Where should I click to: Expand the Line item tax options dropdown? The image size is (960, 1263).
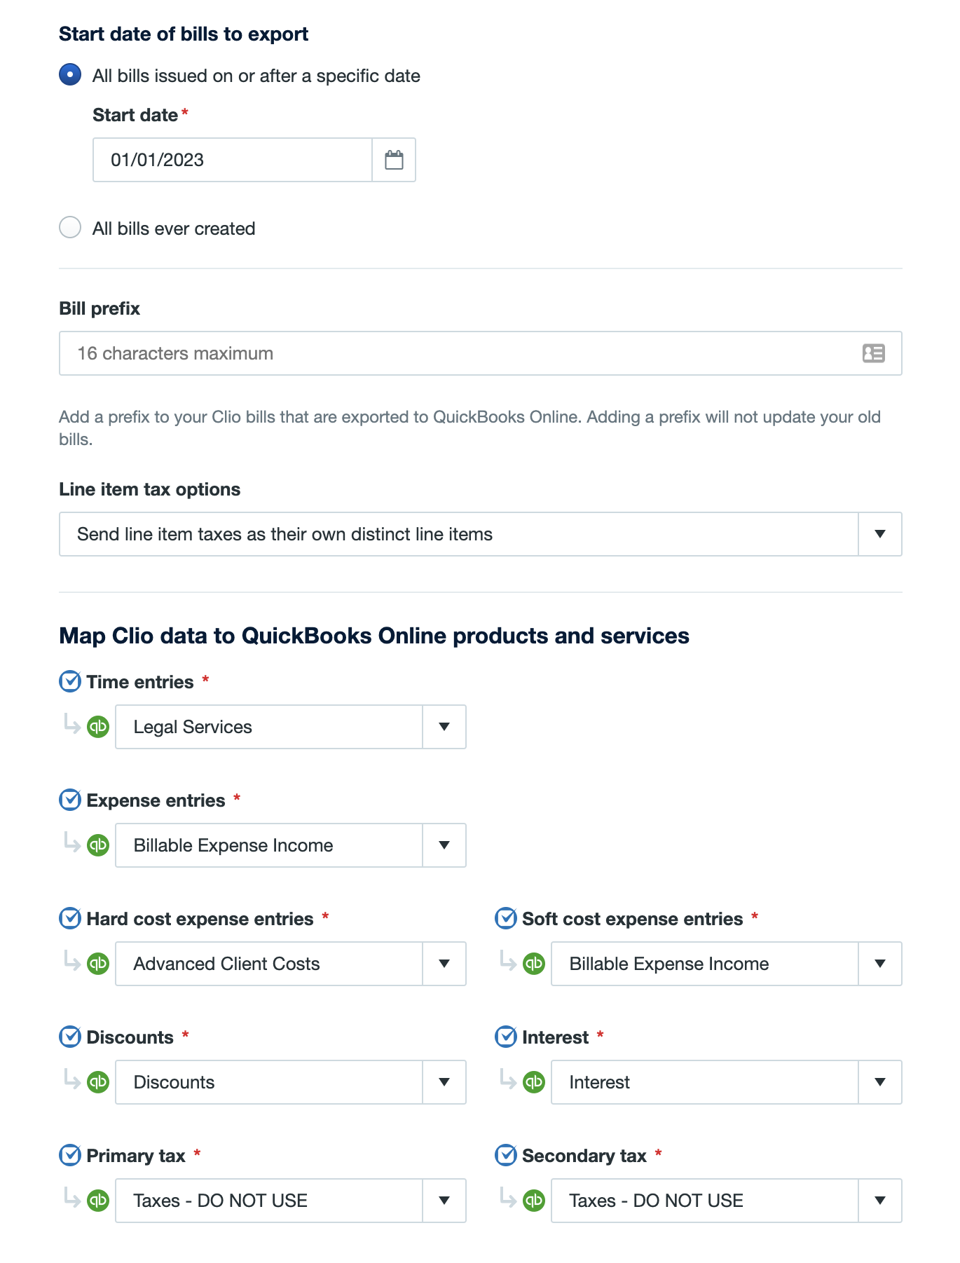coord(879,534)
